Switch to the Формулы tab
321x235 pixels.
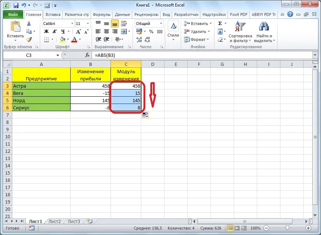coord(101,14)
